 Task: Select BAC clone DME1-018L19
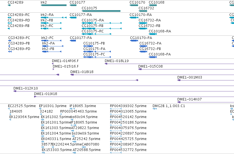117,61
